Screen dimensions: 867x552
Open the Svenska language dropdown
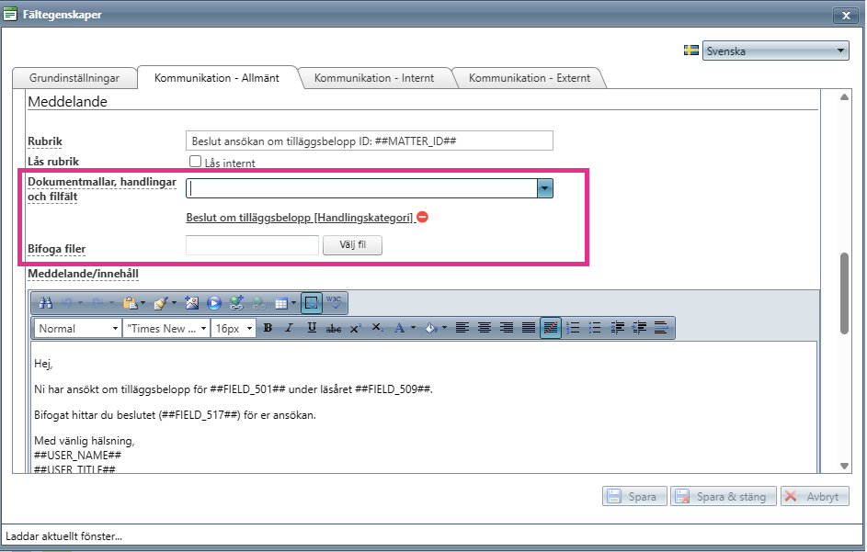(x=775, y=51)
